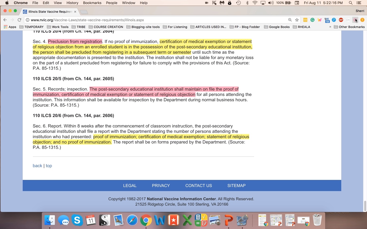367x229 pixels.
Task: Click the zoom magnifier in address bar
Action: coord(290,20)
